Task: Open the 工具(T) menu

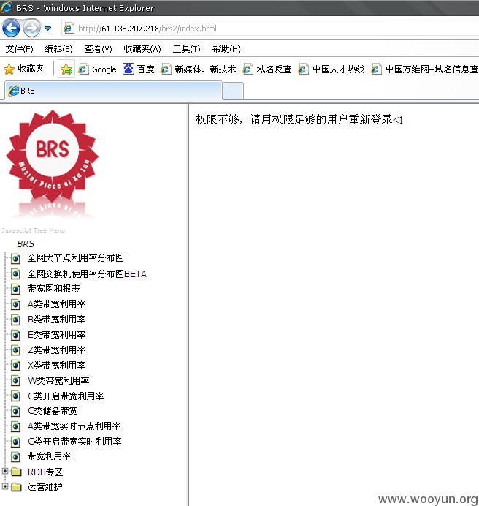Action: (x=186, y=49)
